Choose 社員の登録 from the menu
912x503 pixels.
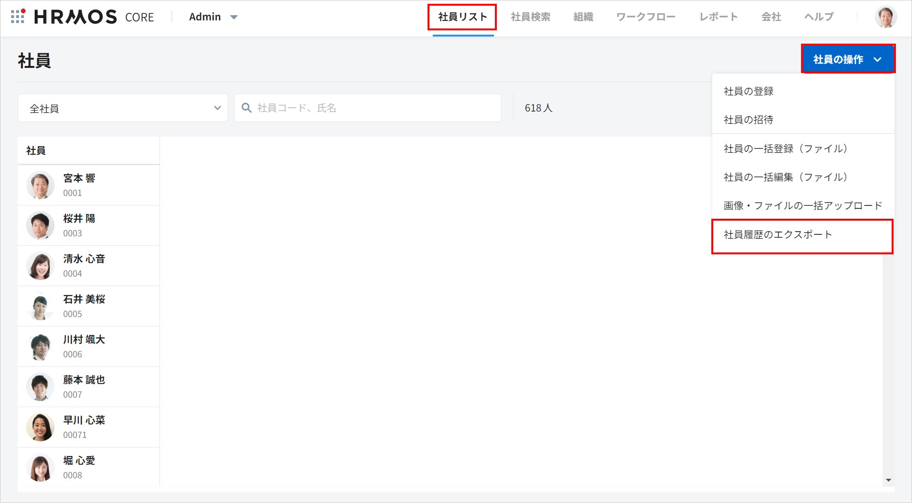point(748,91)
